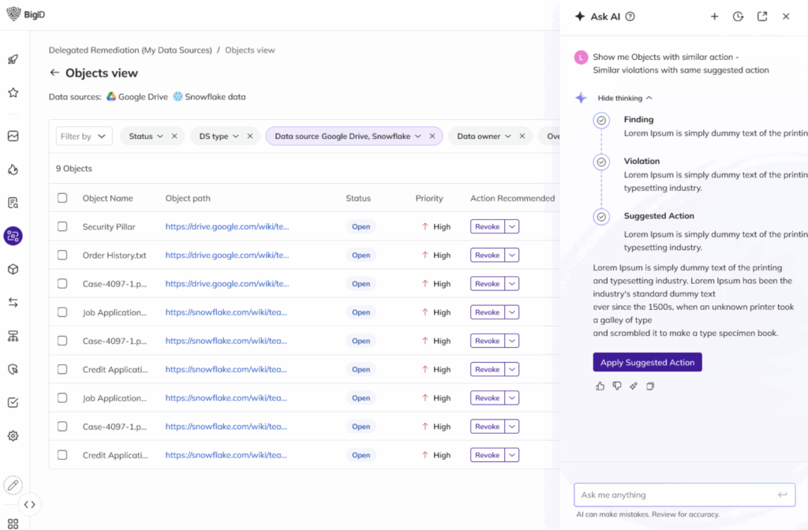Check the Security Pillar row checkbox
Viewport: 808px width, 530px height.
pyautogui.click(x=62, y=227)
